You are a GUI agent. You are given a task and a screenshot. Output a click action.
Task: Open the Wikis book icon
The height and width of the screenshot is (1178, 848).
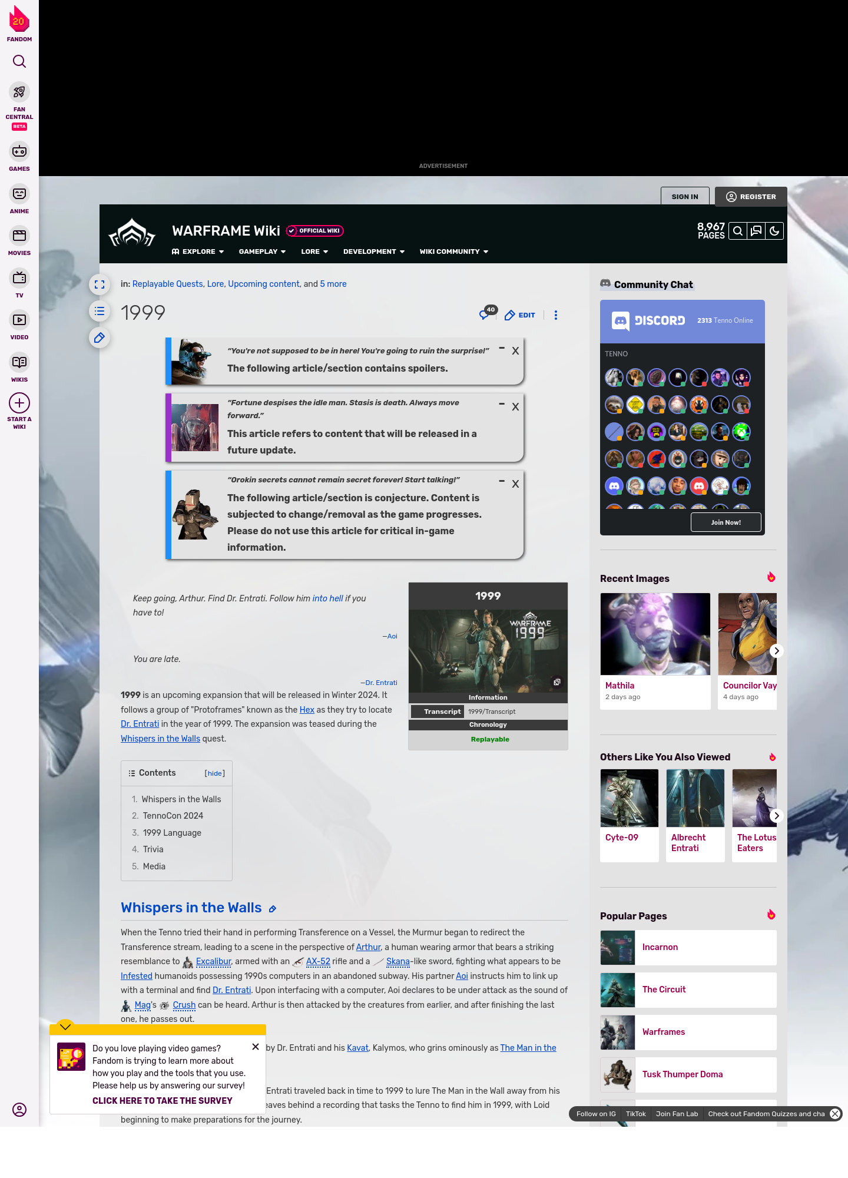[x=19, y=362]
